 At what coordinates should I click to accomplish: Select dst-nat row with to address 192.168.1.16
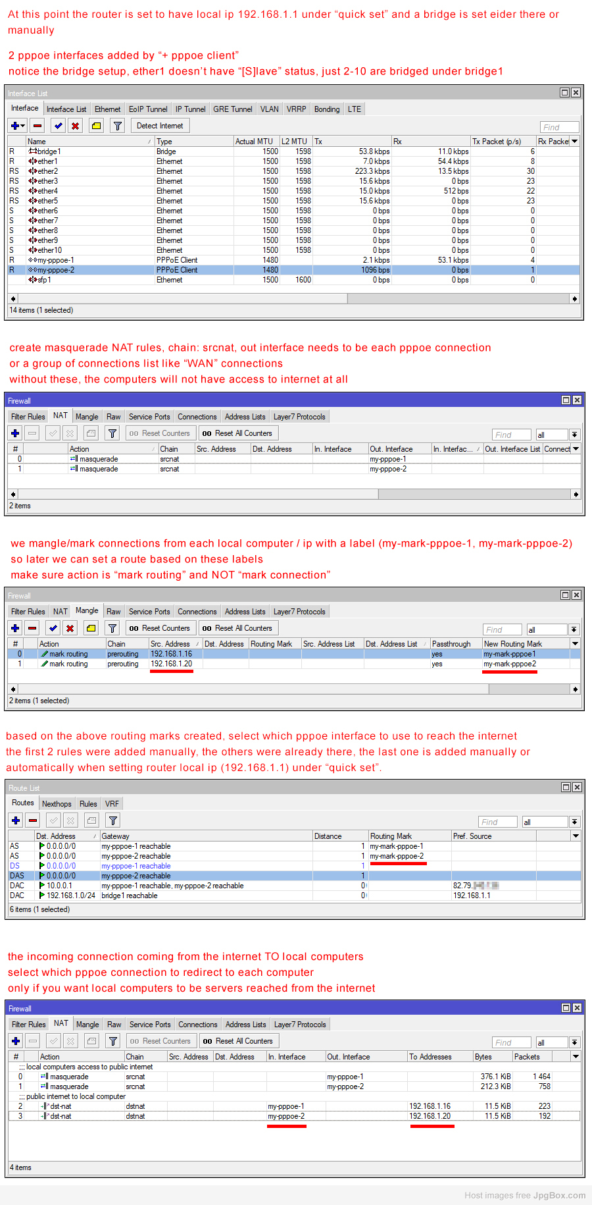[295, 1106]
